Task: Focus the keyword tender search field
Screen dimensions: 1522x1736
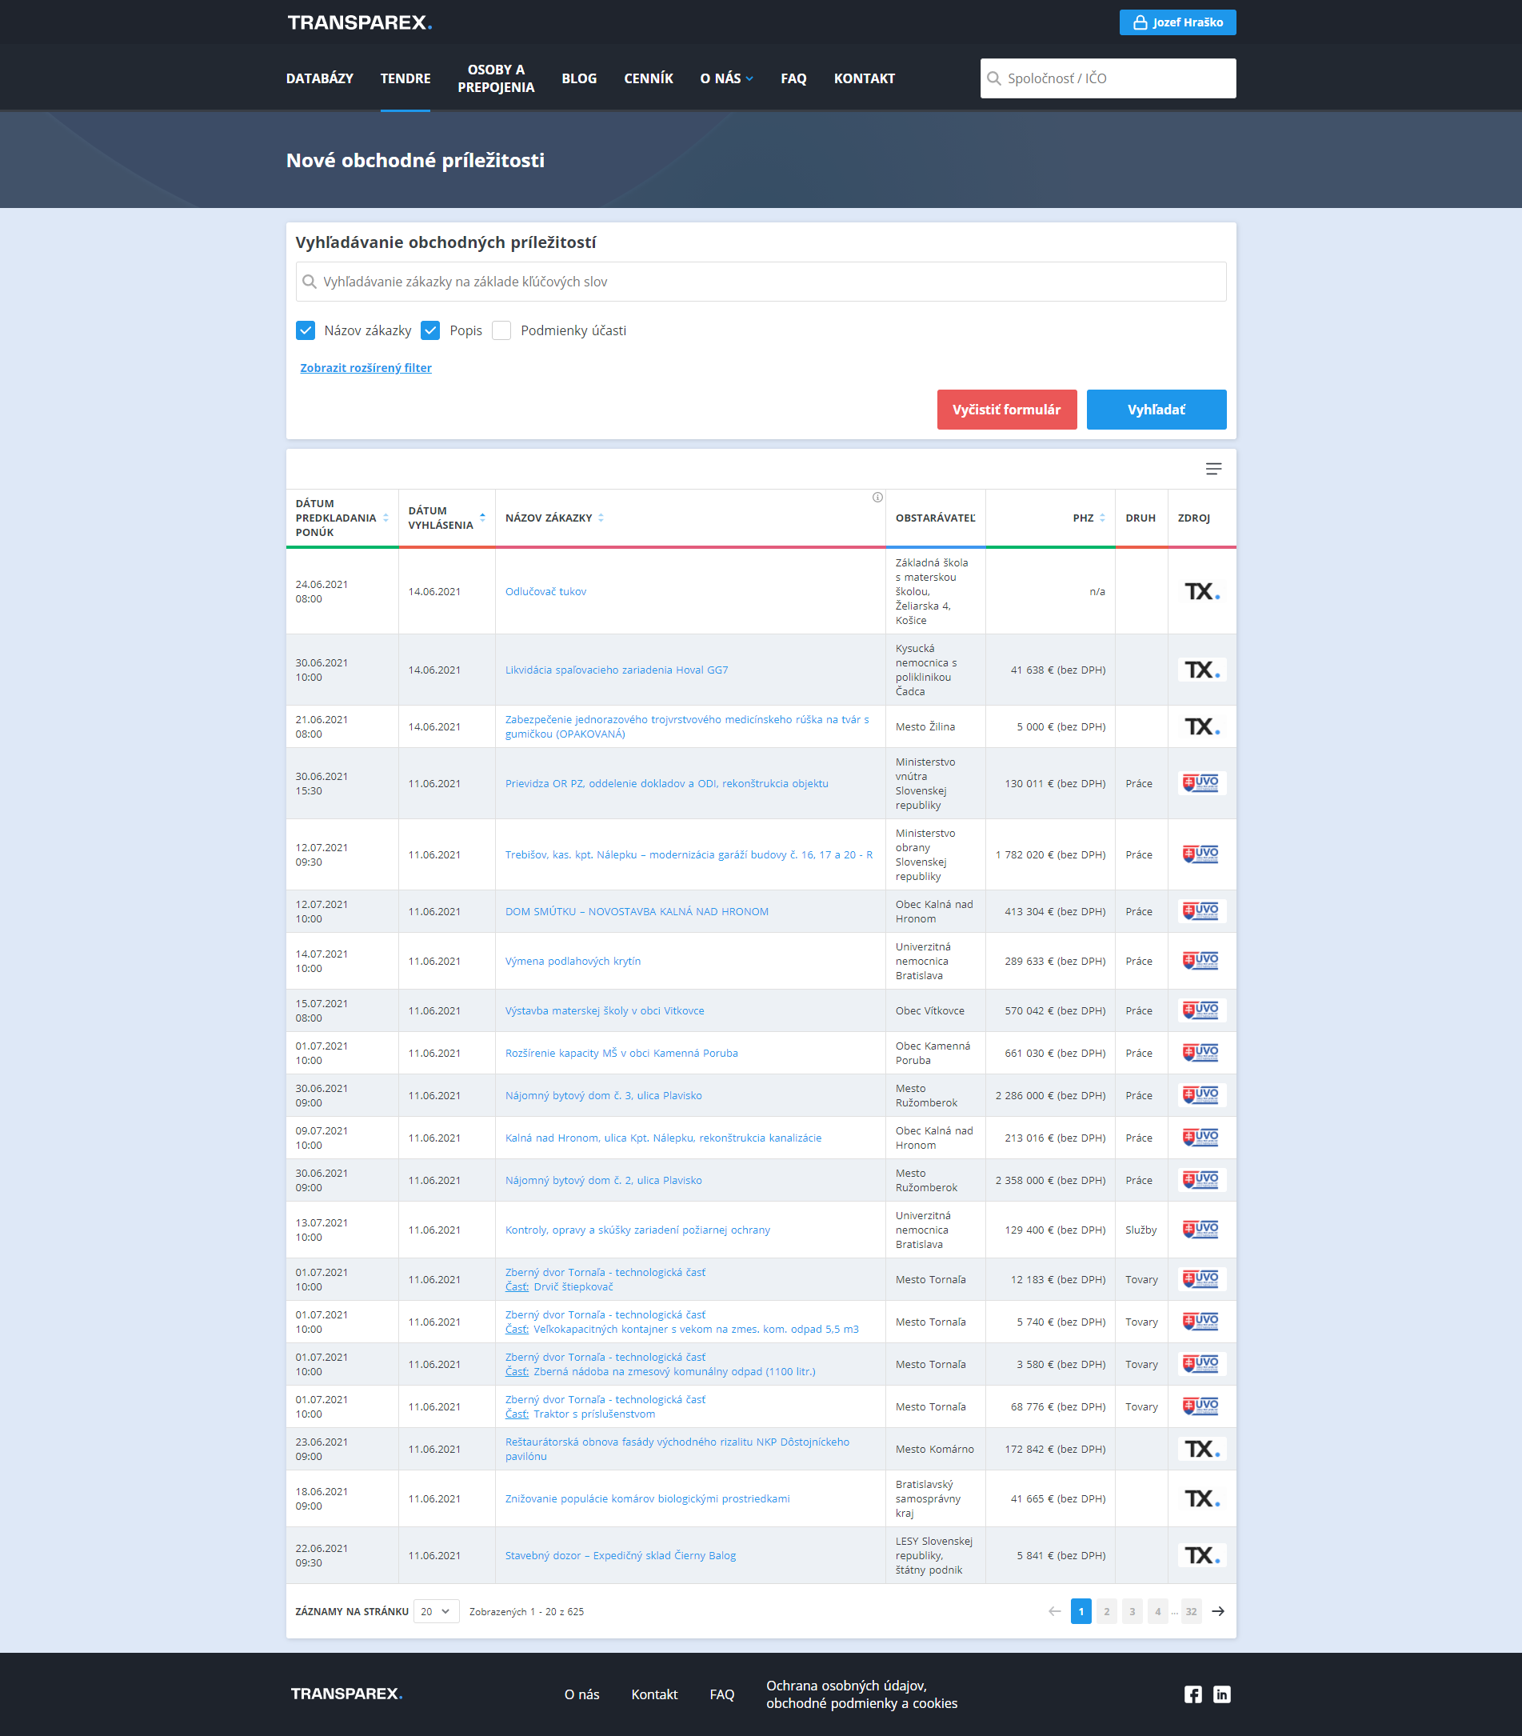Action: point(761,282)
